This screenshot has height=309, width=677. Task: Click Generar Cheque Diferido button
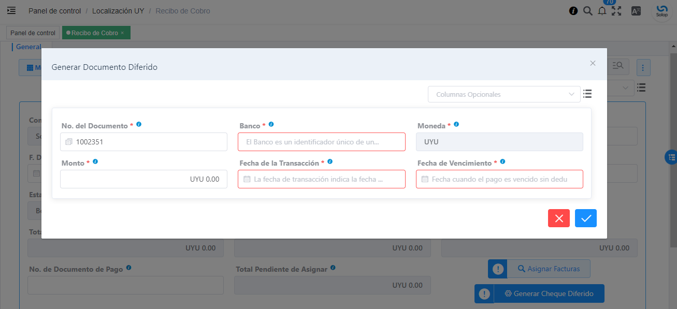pyautogui.click(x=549, y=293)
